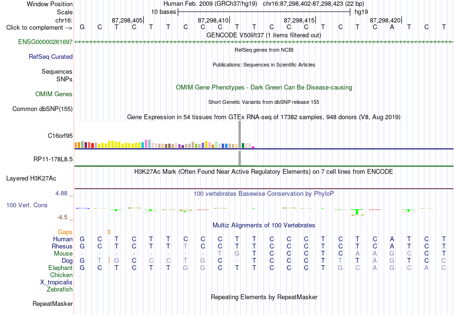Select the Rhesus species row label

pos(62,247)
